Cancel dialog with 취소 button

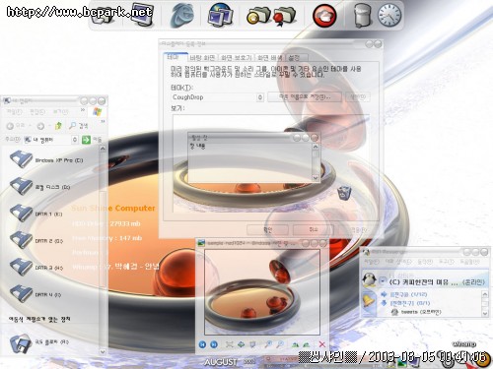click(x=314, y=229)
